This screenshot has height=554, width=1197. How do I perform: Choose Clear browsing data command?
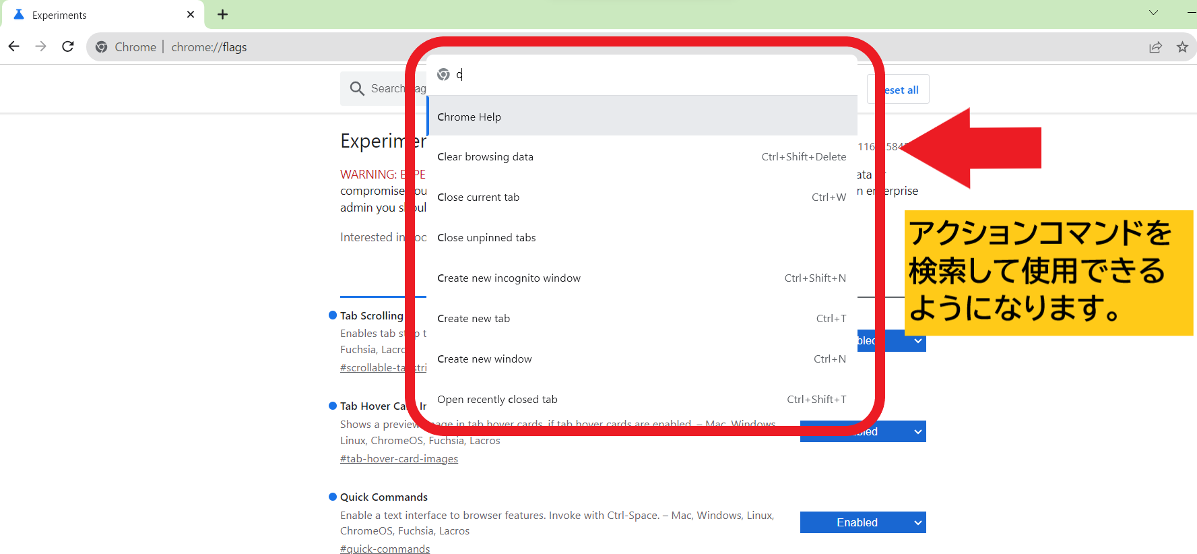pos(642,156)
